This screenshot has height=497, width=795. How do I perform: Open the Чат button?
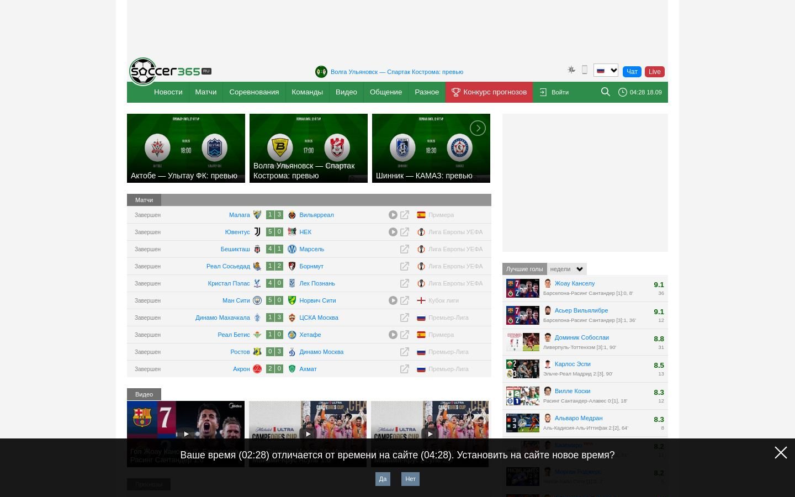coord(632,72)
